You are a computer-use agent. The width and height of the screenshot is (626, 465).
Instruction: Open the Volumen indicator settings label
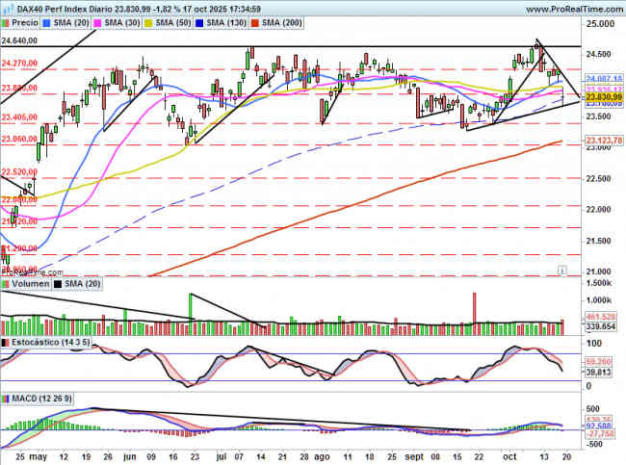coord(31,285)
